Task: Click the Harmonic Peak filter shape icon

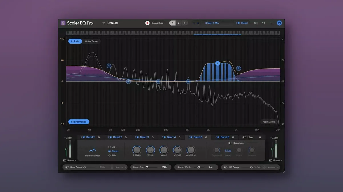Action: [93, 150]
